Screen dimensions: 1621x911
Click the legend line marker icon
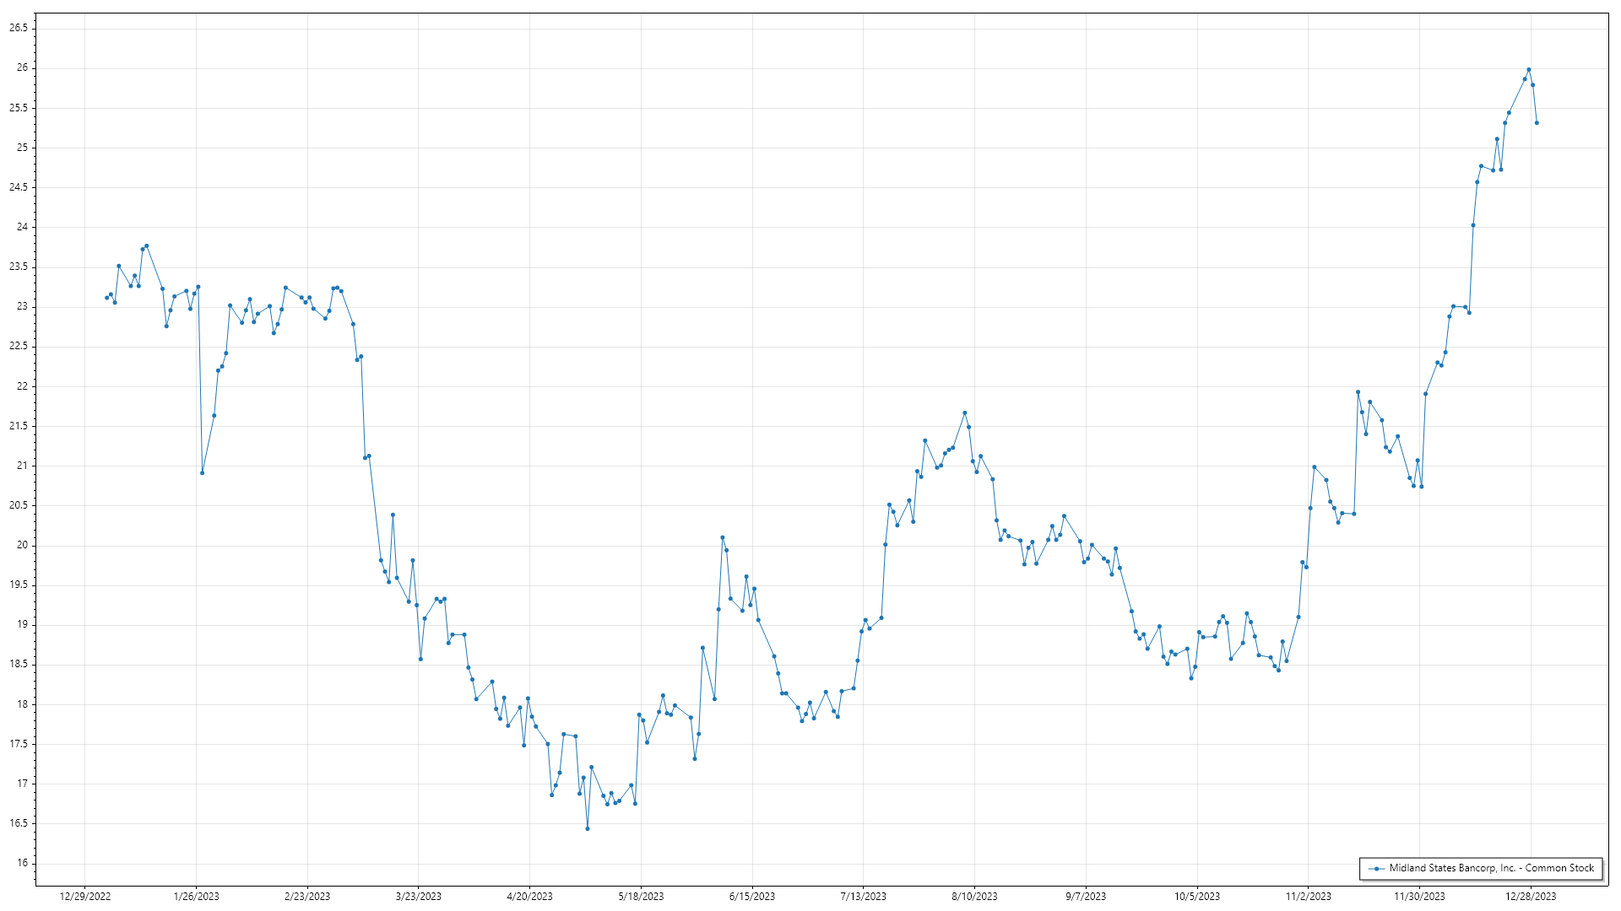click(1377, 868)
